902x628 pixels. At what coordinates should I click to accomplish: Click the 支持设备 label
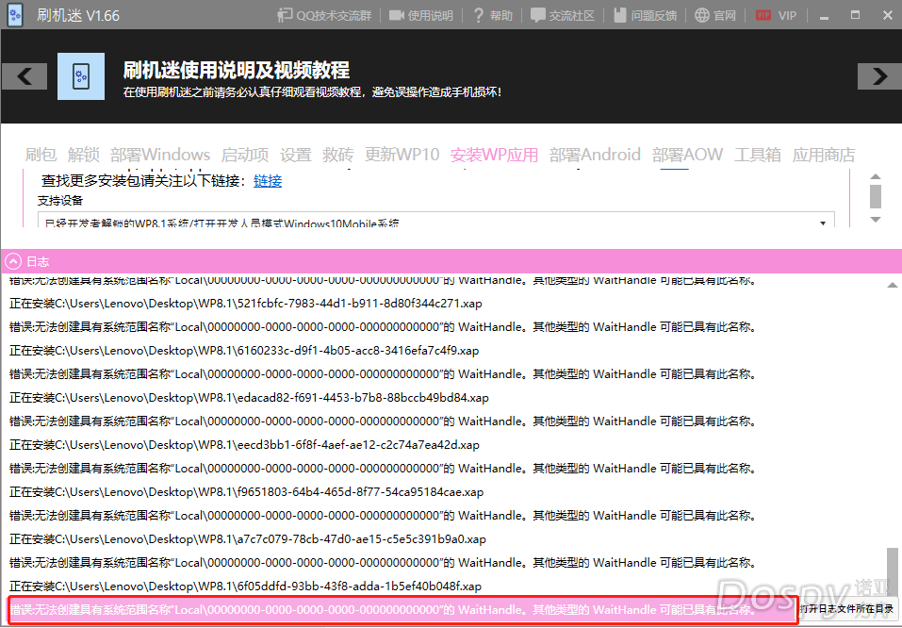(60, 200)
